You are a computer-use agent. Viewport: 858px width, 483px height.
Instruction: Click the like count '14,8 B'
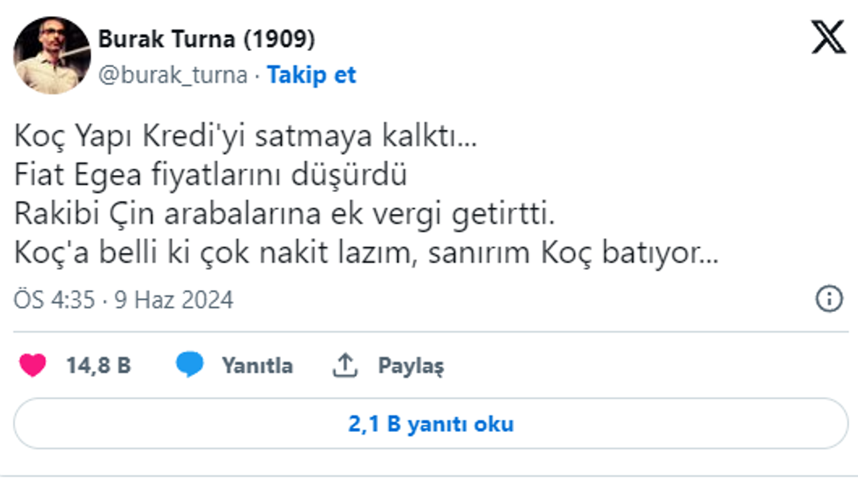click(x=97, y=366)
